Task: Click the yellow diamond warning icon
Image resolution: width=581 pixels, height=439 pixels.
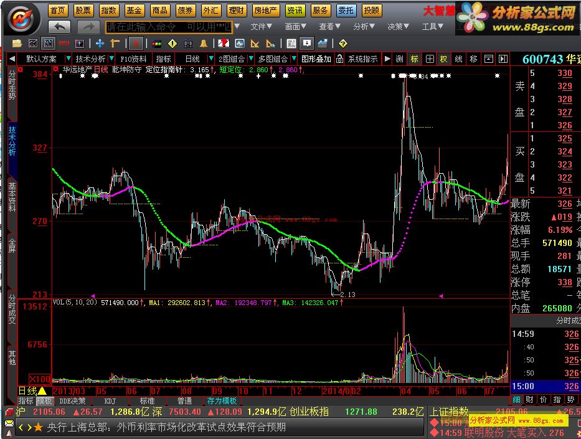Action: 172,44
